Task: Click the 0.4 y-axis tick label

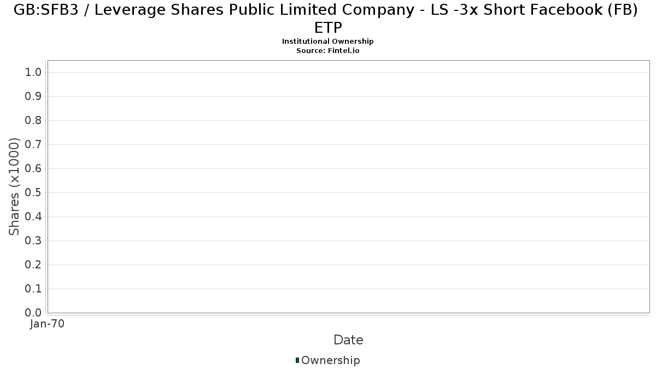Action: pos(33,217)
